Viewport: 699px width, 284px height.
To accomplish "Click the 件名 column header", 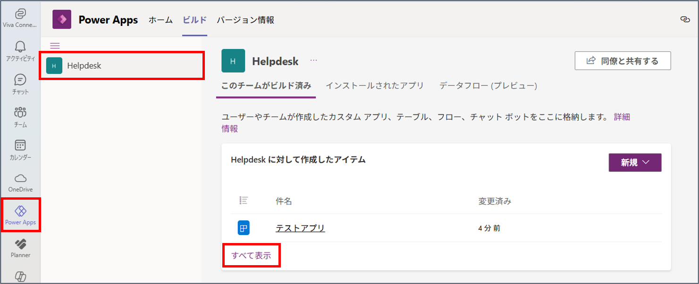I will pos(284,201).
